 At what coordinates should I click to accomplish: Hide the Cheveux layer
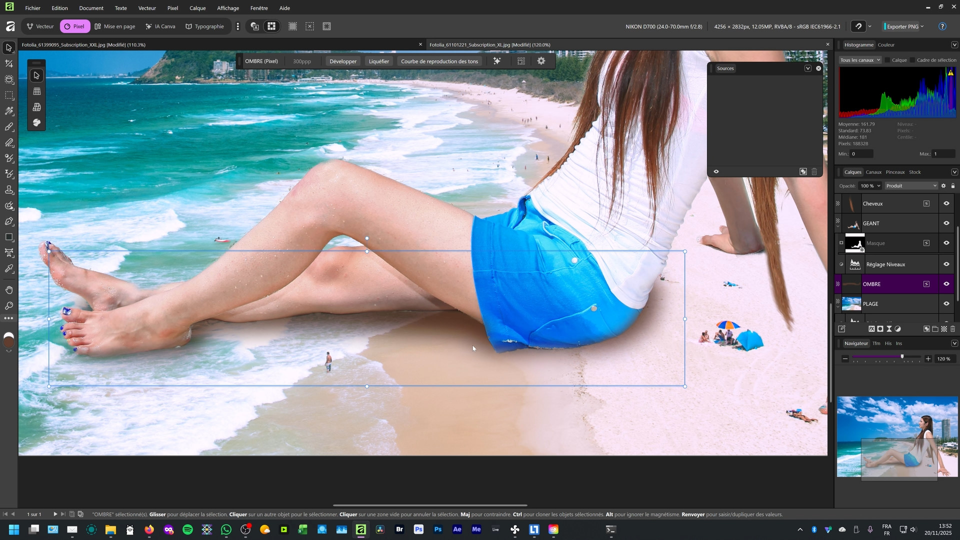[946, 203]
